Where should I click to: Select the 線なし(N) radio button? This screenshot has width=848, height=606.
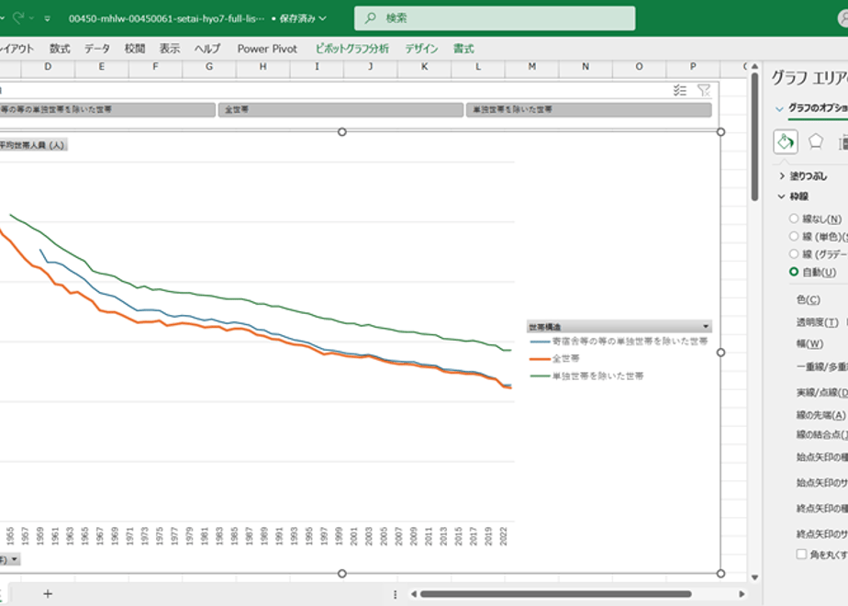[793, 219]
